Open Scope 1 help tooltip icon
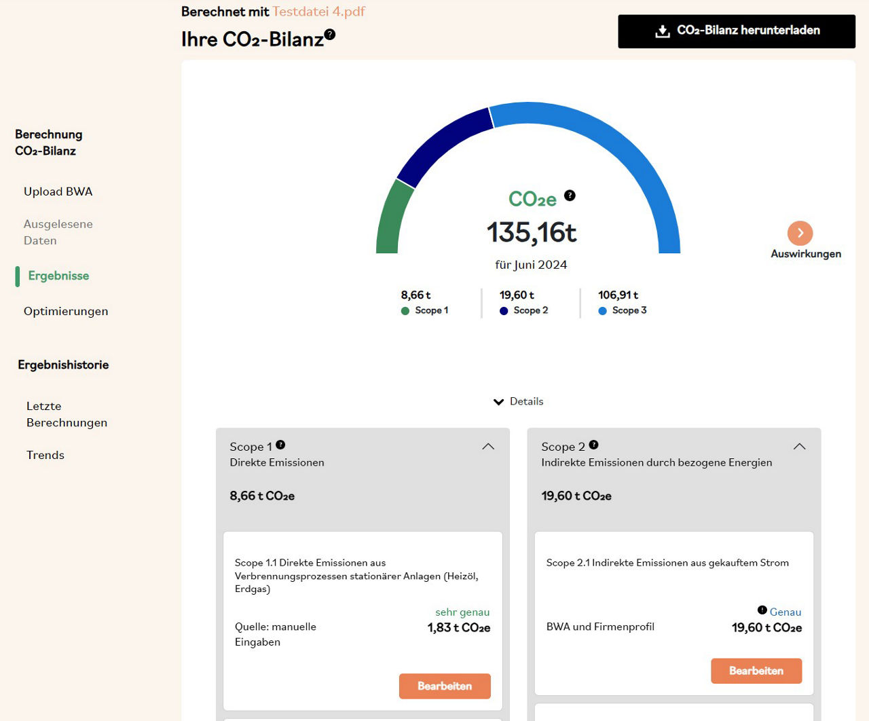 (280, 445)
